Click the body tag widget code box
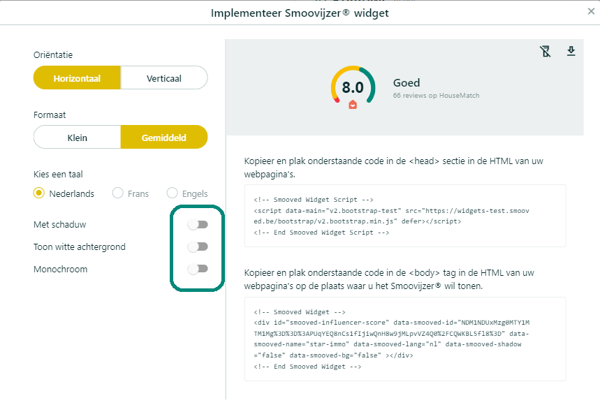 [405, 339]
